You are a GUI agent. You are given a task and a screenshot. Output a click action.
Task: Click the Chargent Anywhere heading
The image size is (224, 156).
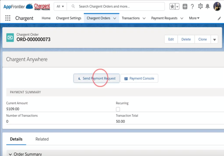tap(27, 59)
